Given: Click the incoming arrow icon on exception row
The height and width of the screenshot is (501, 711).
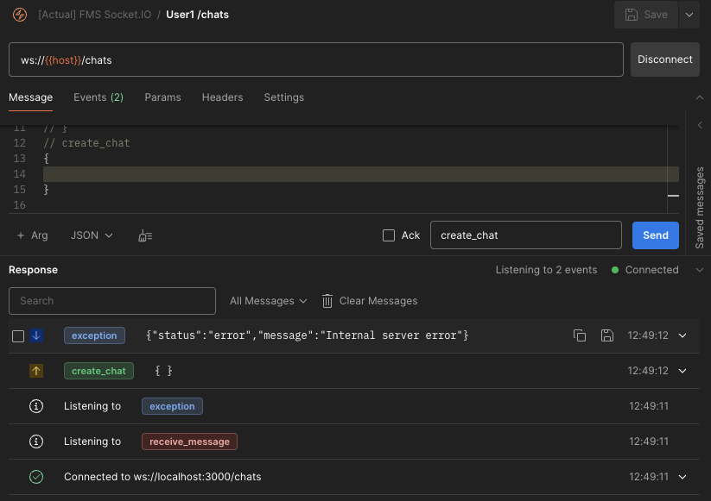Looking at the screenshot, I should tap(36, 335).
